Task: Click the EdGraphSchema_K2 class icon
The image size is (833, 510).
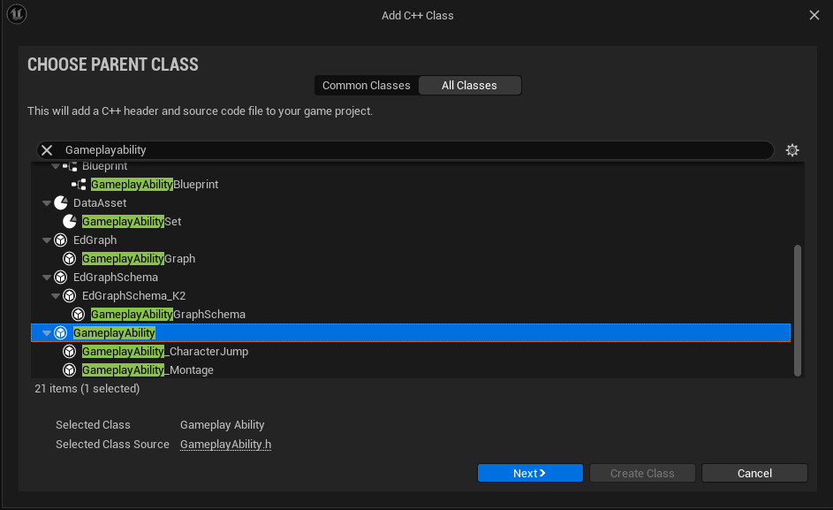Action: tap(70, 296)
